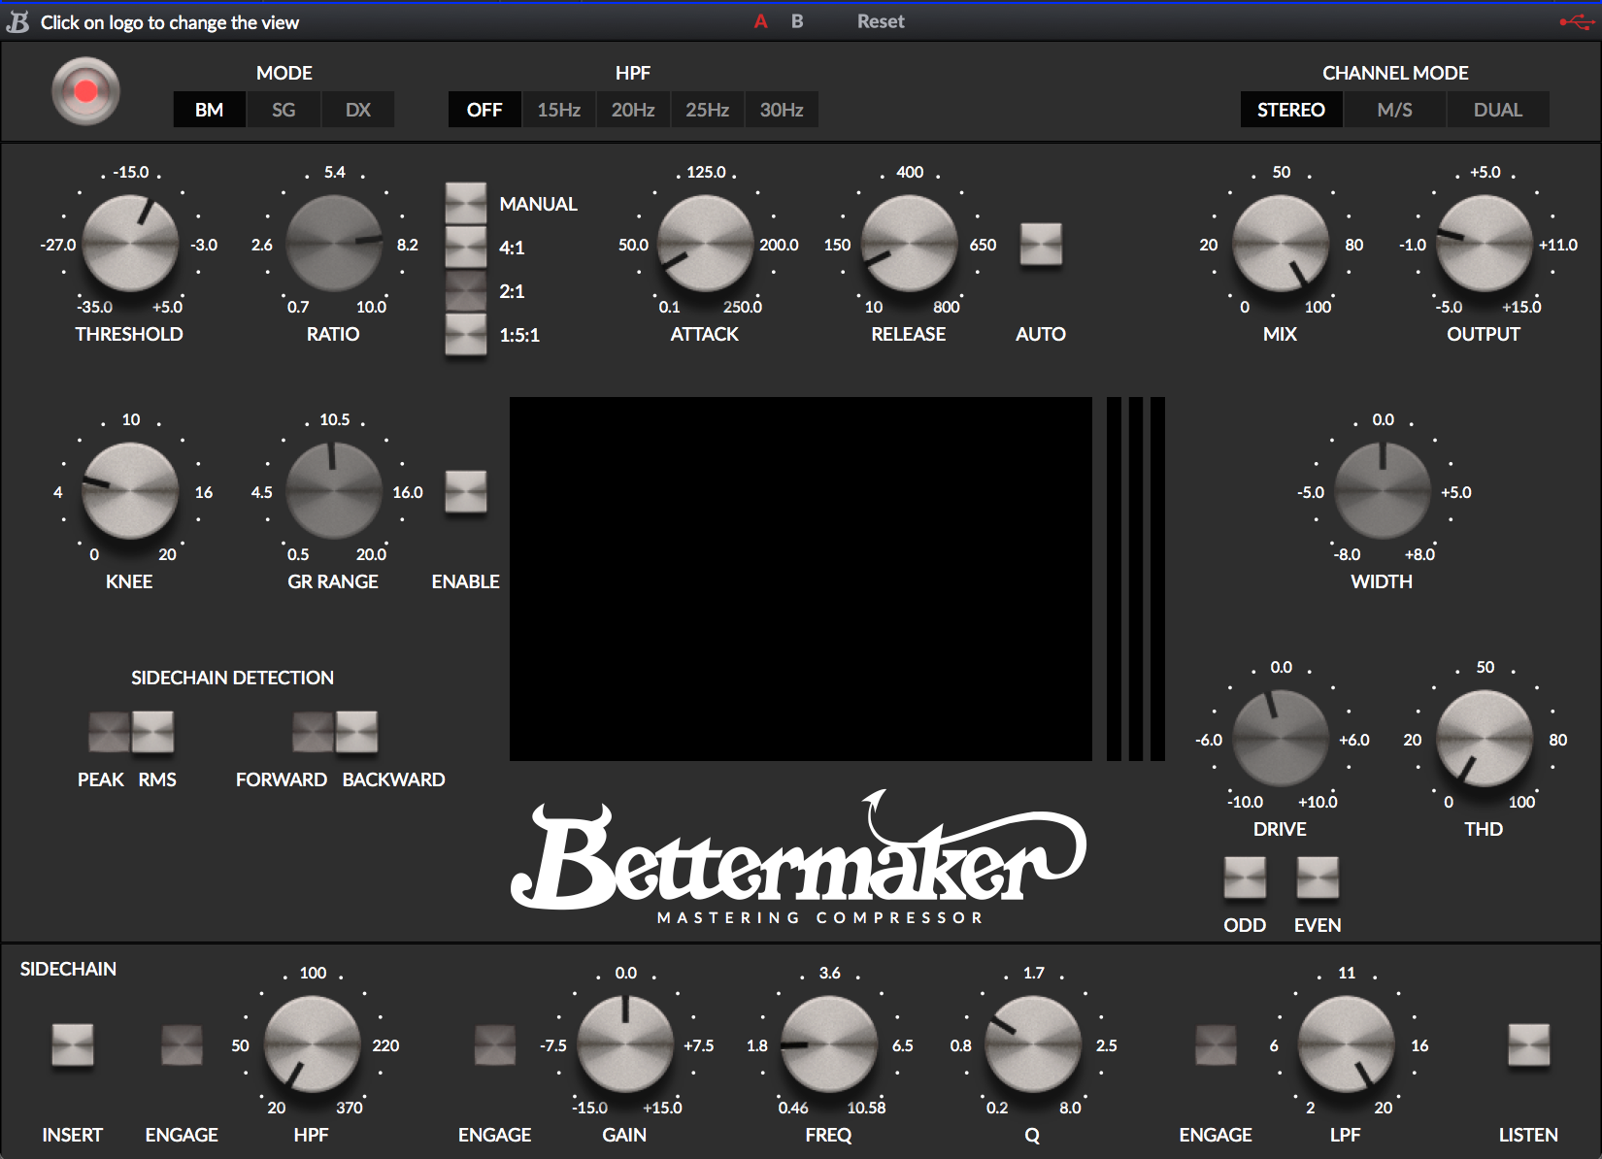The height and width of the screenshot is (1159, 1602).
Task: Click the RATIO knob
Action: coord(334,244)
